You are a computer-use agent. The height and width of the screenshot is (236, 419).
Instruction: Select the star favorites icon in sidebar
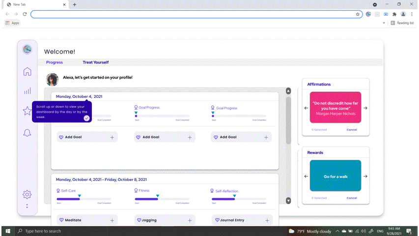[27, 111]
